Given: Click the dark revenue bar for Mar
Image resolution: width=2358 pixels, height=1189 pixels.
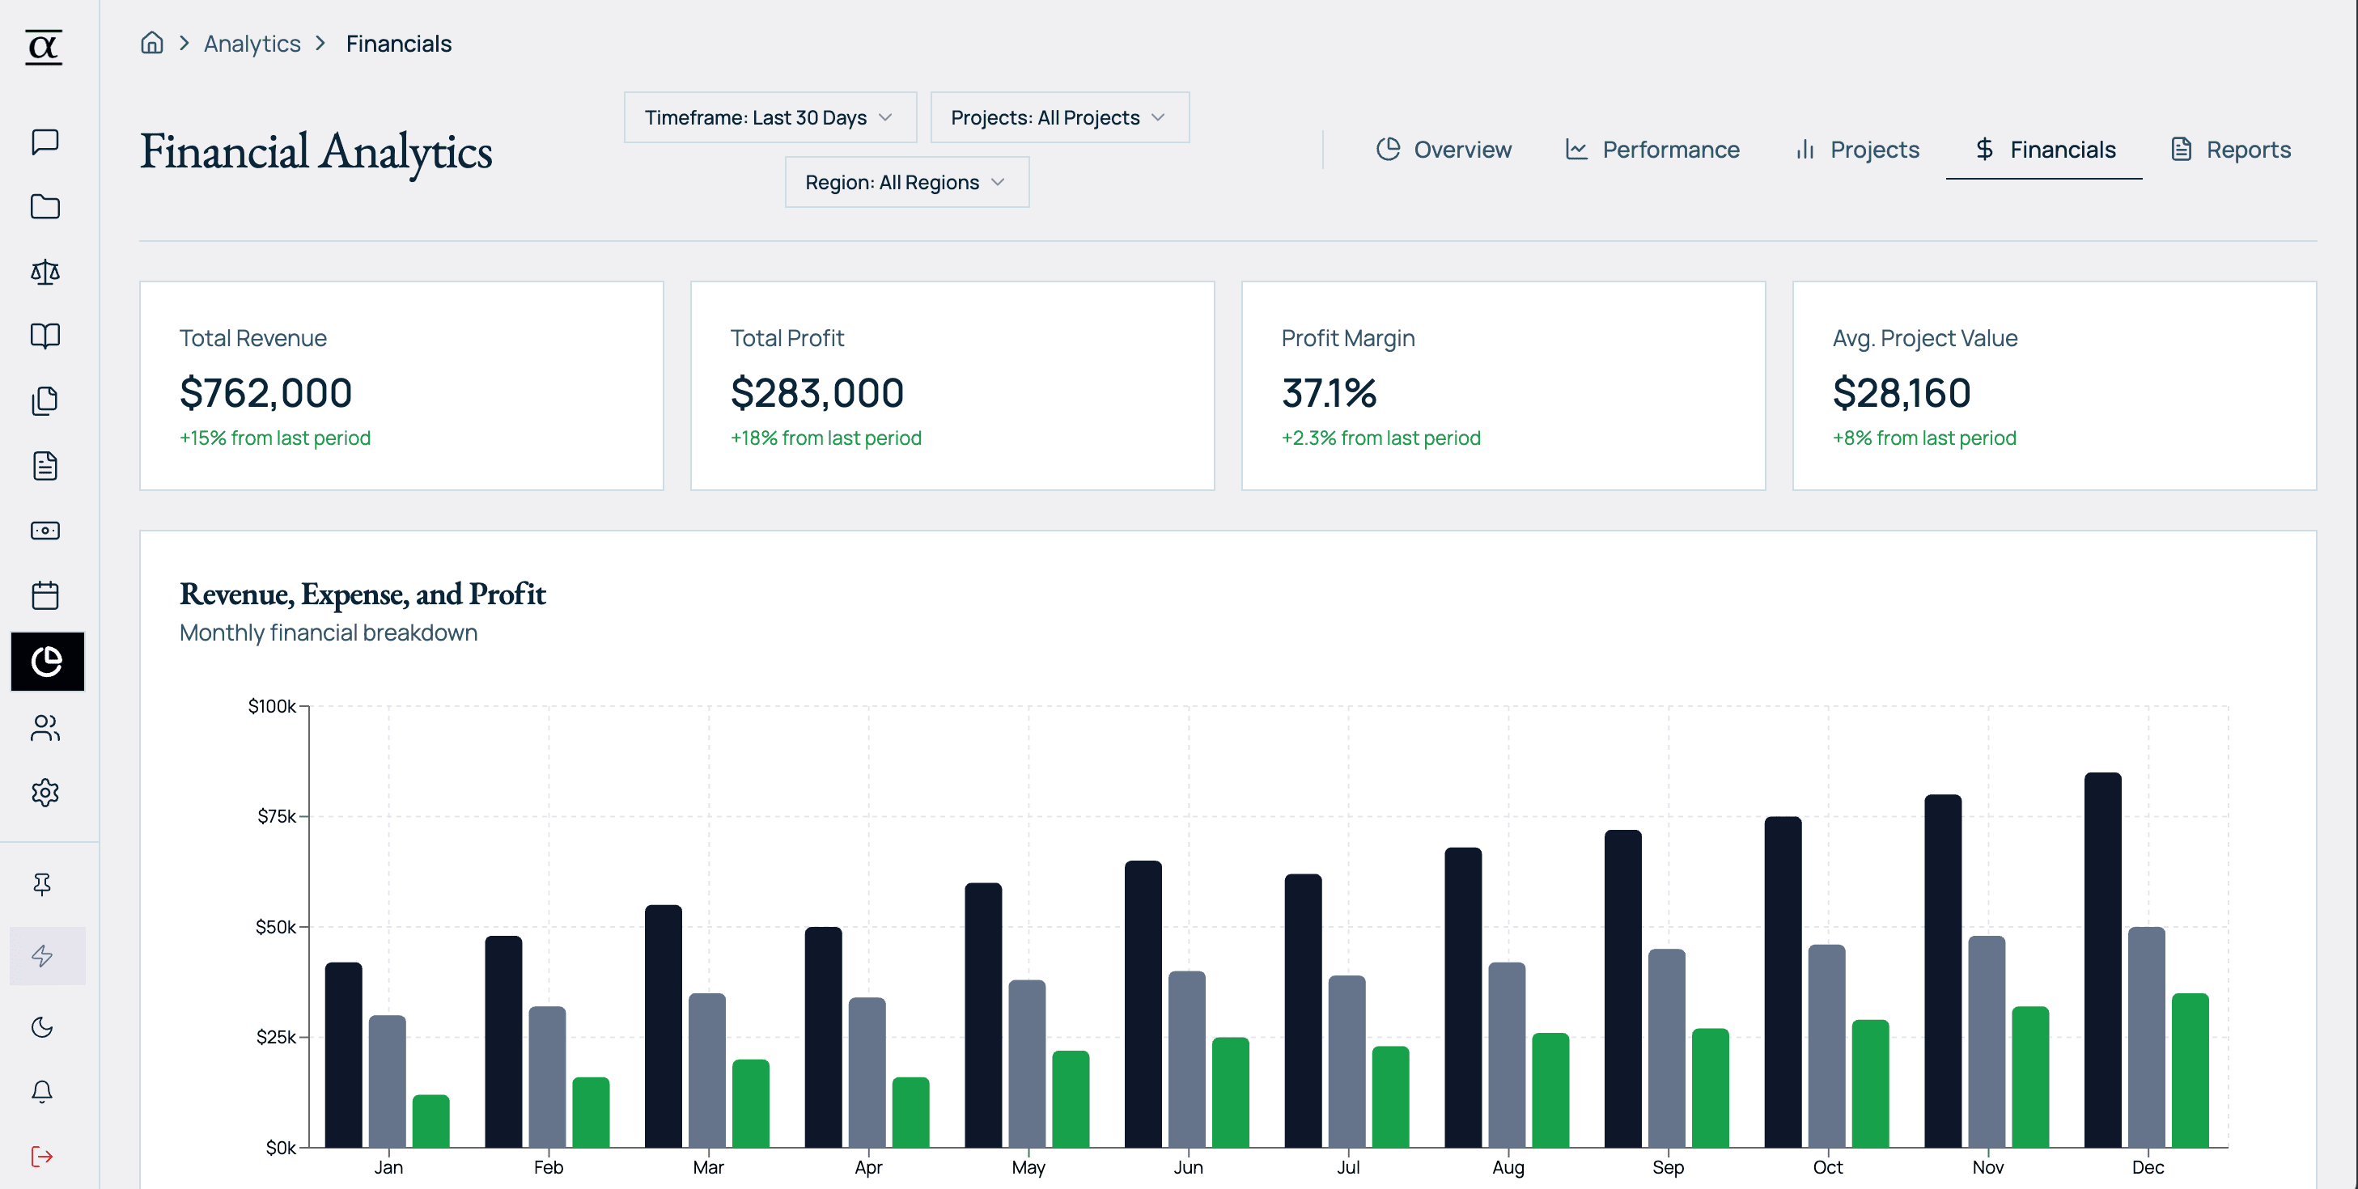Looking at the screenshot, I should point(664,1026).
